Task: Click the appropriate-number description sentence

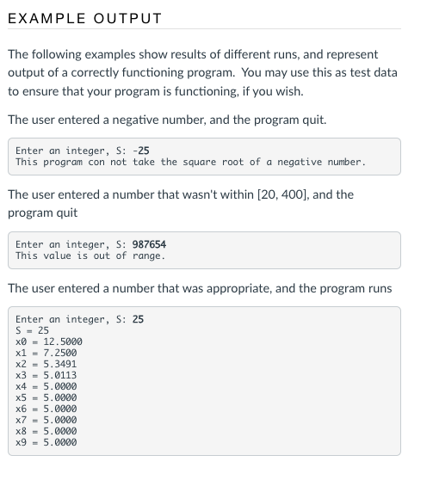Action: 200,288
